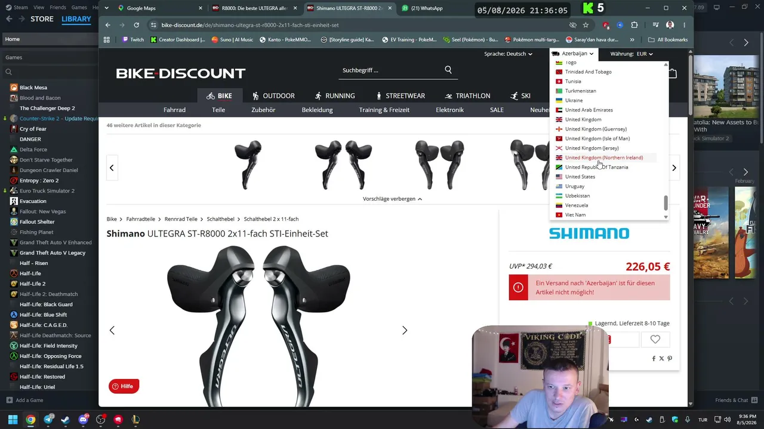
Task: Open the Hilfe help button
Action: pos(124,386)
